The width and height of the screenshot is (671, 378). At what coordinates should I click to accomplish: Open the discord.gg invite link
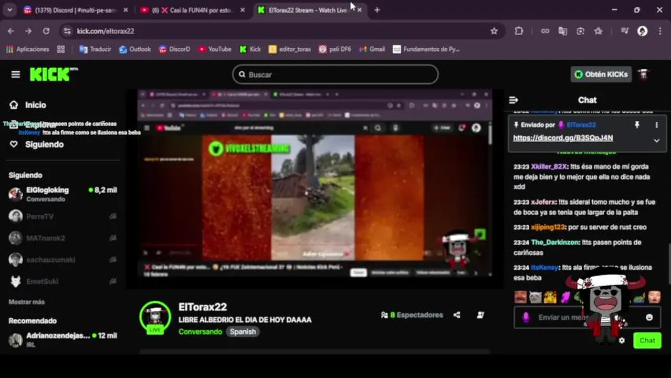(x=563, y=138)
